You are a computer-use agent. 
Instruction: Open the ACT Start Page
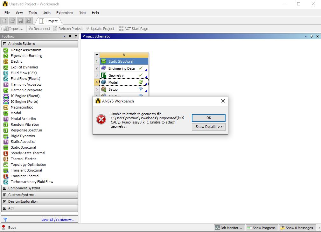(134, 29)
